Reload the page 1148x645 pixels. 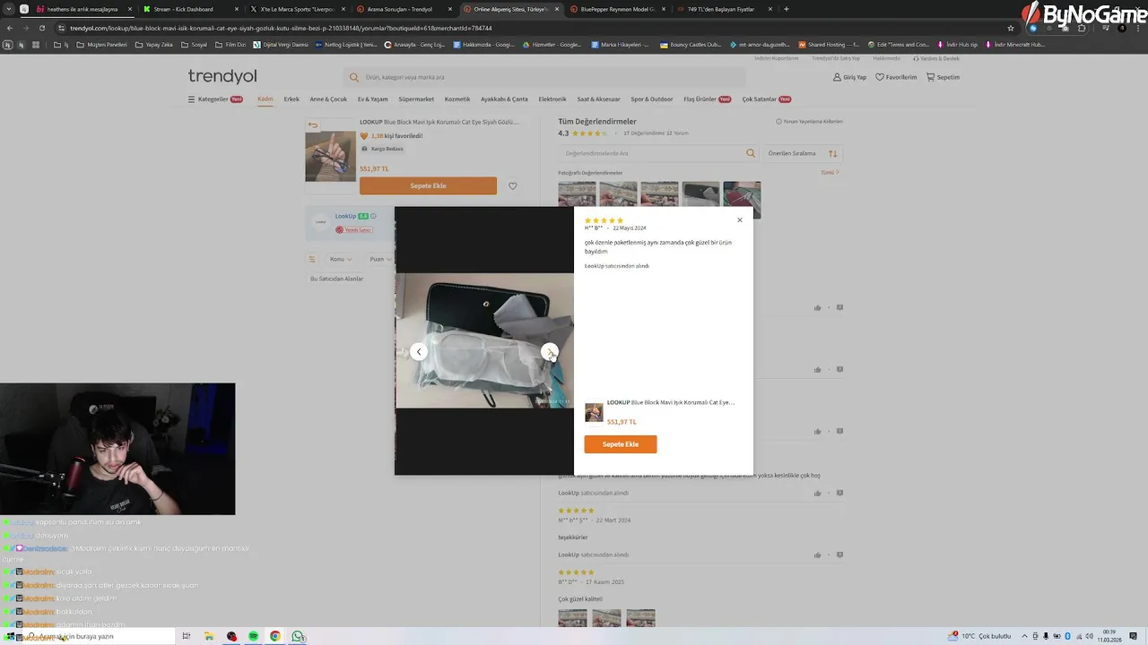41,28
